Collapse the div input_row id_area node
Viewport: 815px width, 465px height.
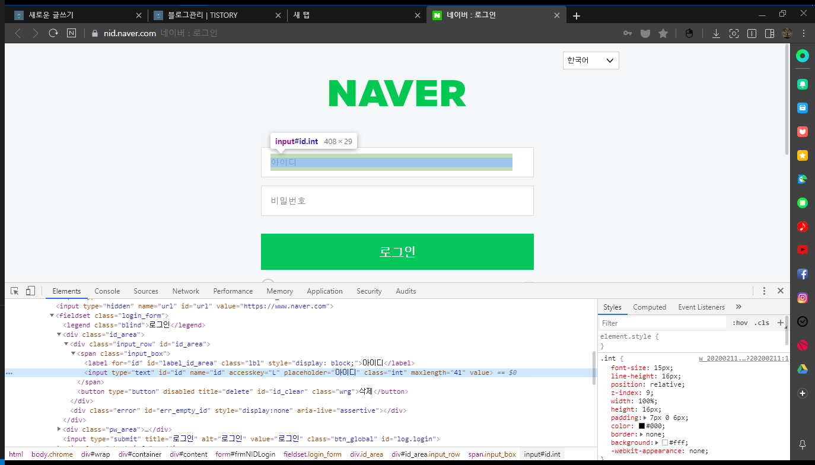pos(66,344)
